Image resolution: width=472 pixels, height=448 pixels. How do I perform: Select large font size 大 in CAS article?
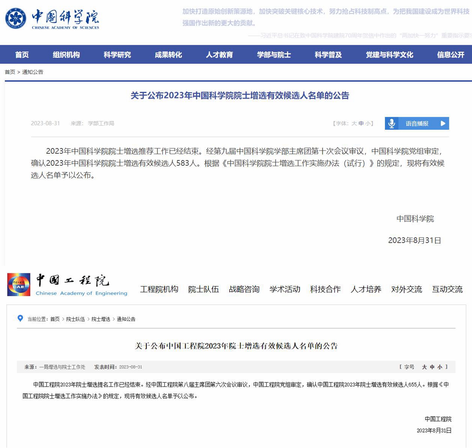click(354, 123)
